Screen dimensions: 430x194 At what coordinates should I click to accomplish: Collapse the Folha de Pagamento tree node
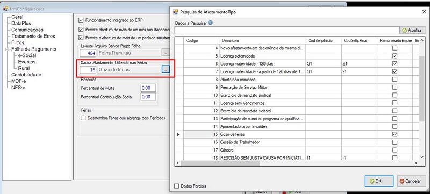[7, 49]
